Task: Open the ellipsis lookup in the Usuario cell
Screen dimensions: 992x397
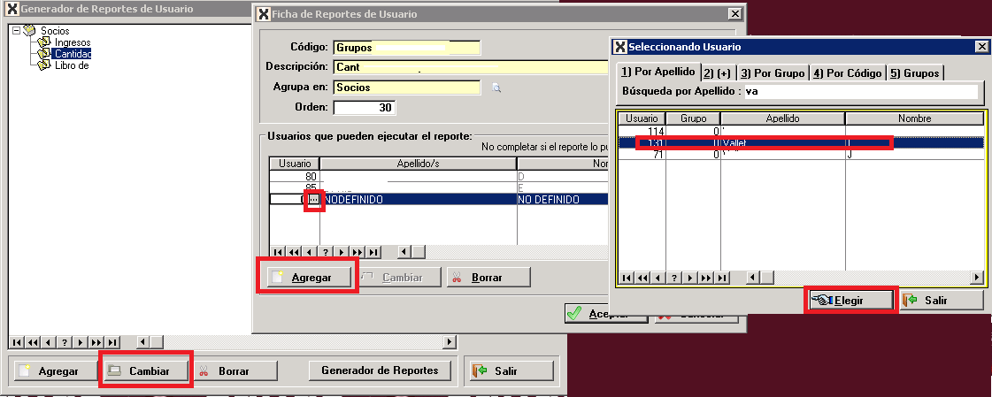Action: (x=313, y=201)
